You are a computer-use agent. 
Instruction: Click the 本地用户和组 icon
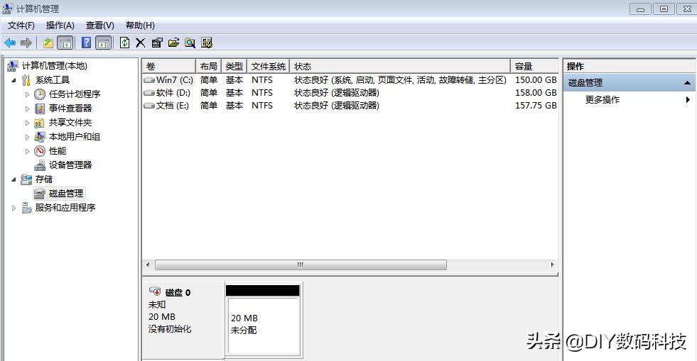tap(40, 137)
